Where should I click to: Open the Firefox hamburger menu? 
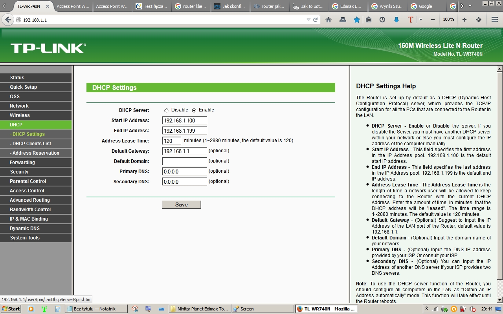pyautogui.click(x=495, y=20)
